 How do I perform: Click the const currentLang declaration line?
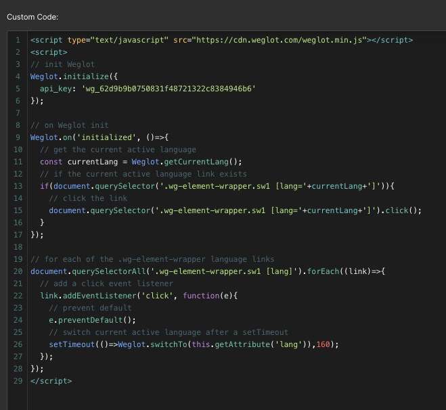(x=141, y=162)
